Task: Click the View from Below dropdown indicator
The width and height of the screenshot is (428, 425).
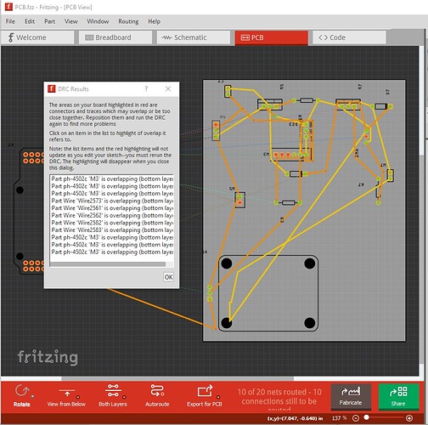Action: [78, 397]
